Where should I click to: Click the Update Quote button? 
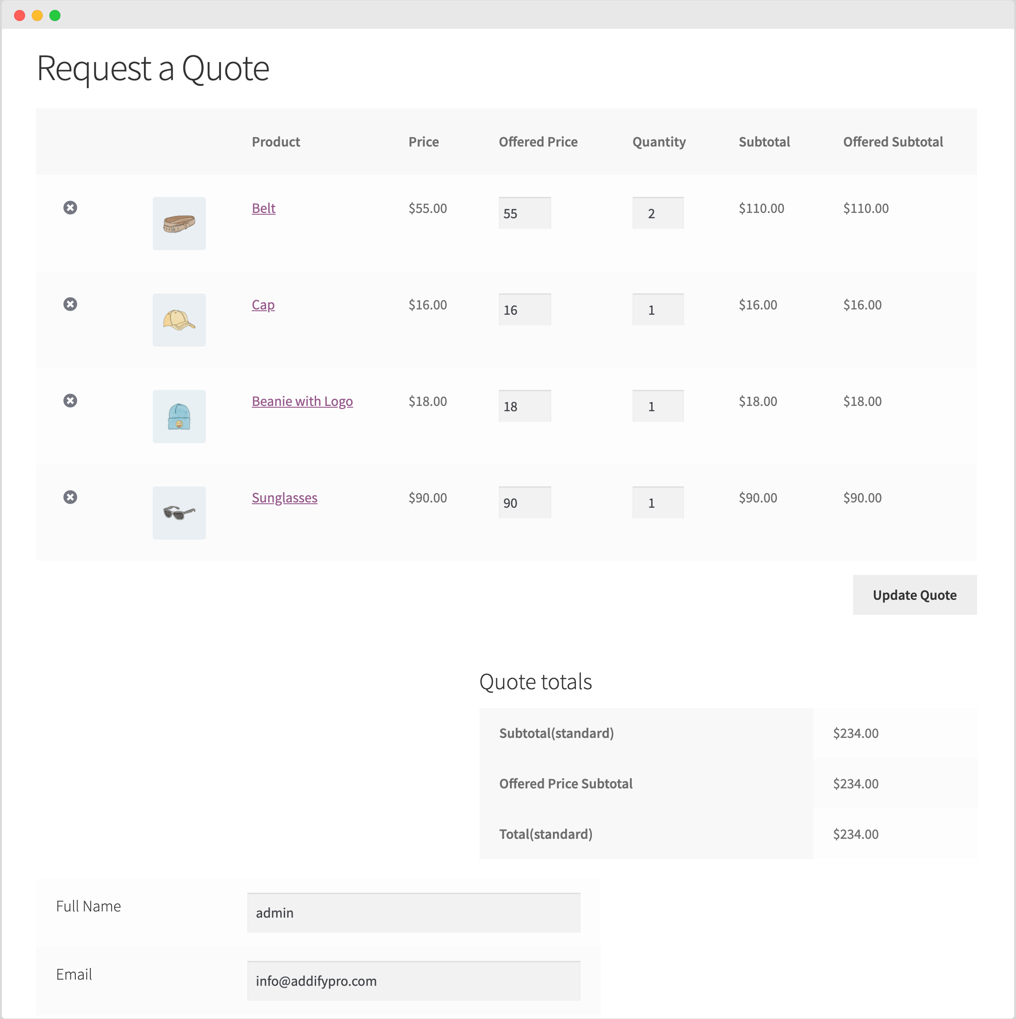pos(914,595)
